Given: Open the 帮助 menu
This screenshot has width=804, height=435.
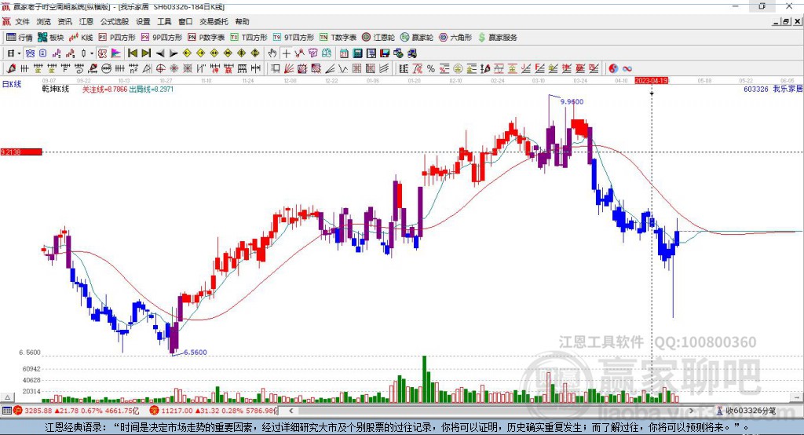Looking at the screenshot, I should click(x=242, y=21).
